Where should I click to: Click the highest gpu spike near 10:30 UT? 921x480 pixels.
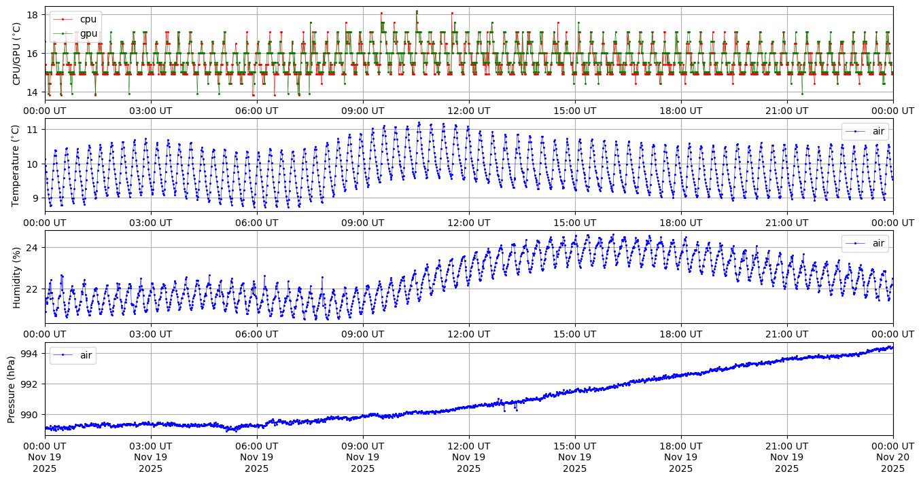coord(417,12)
